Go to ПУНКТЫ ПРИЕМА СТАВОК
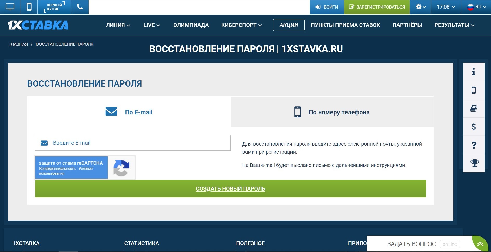Image resolution: width=491 pixels, height=252 pixels. pos(345,25)
